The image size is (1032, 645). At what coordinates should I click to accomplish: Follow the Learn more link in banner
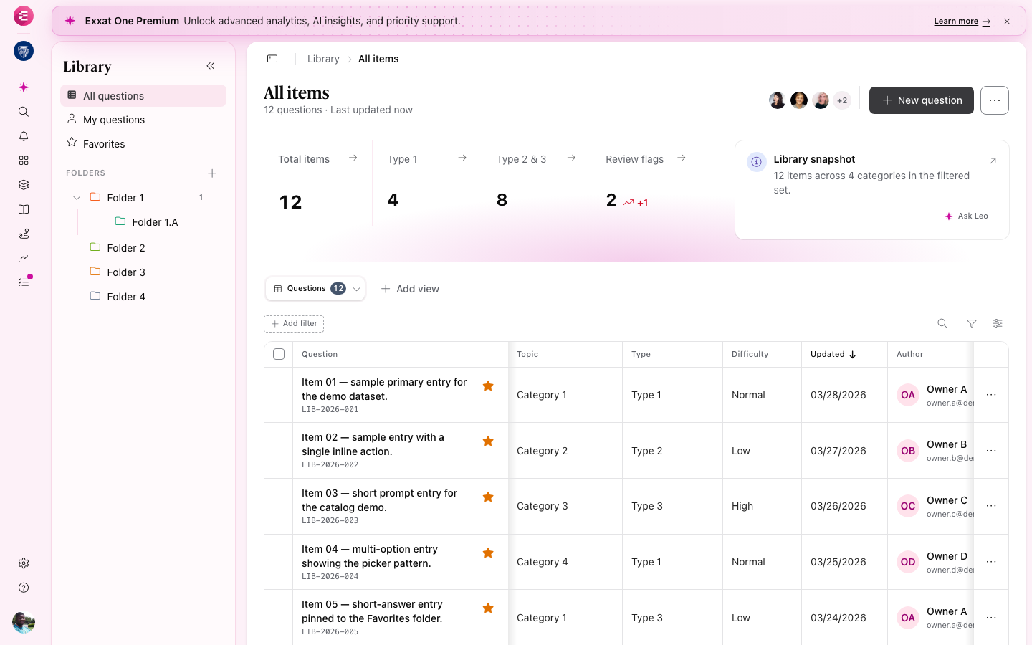(x=962, y=21)
